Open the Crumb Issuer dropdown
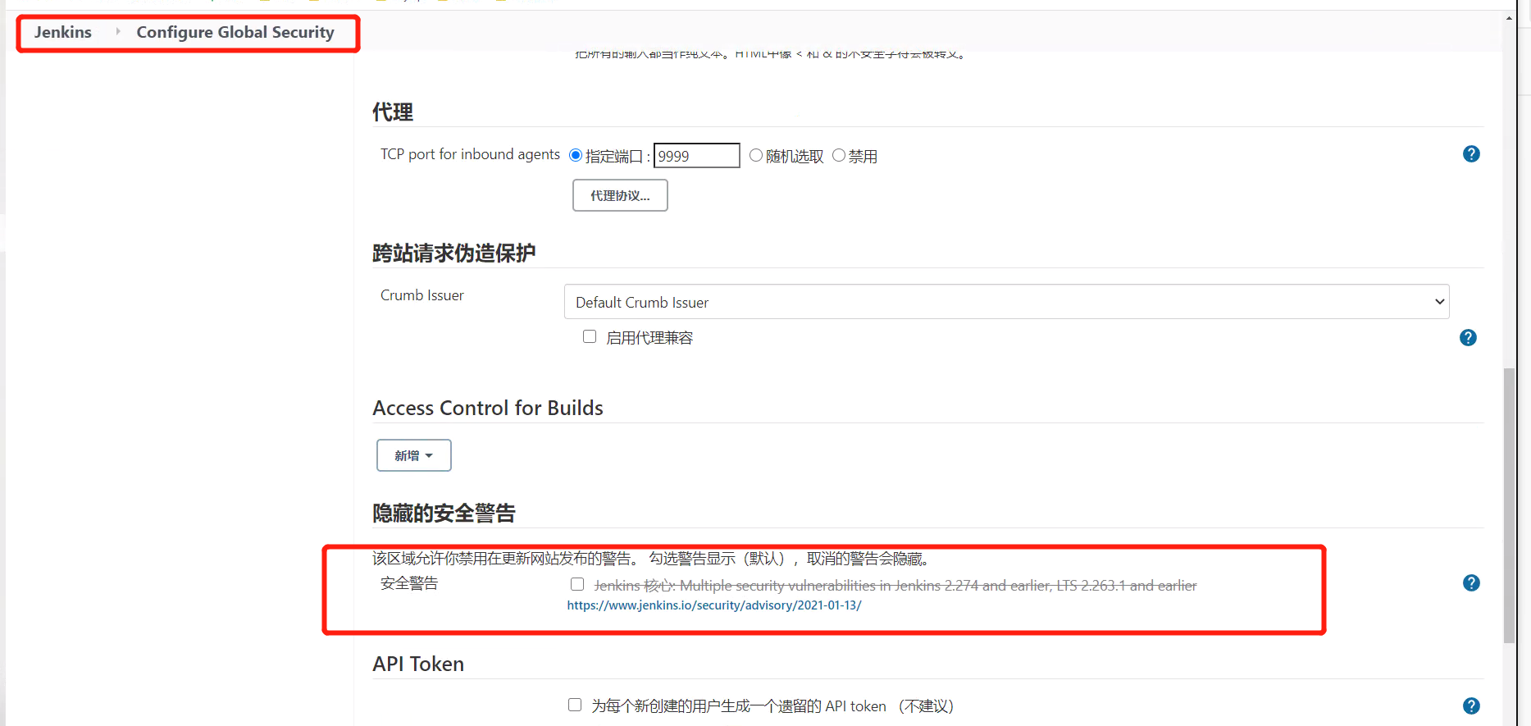The width and height of the screenshot is (1531, 726). 1006,302
